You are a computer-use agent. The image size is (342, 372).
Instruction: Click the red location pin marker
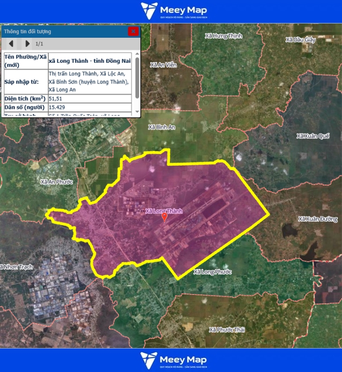(x=164, y=217)
